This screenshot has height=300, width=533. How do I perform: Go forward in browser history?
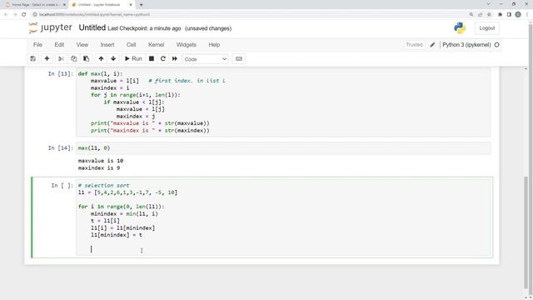15,15
